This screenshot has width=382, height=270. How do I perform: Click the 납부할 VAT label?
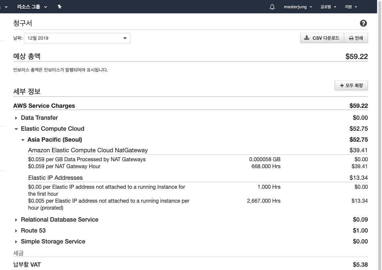(x=27, y=265)
